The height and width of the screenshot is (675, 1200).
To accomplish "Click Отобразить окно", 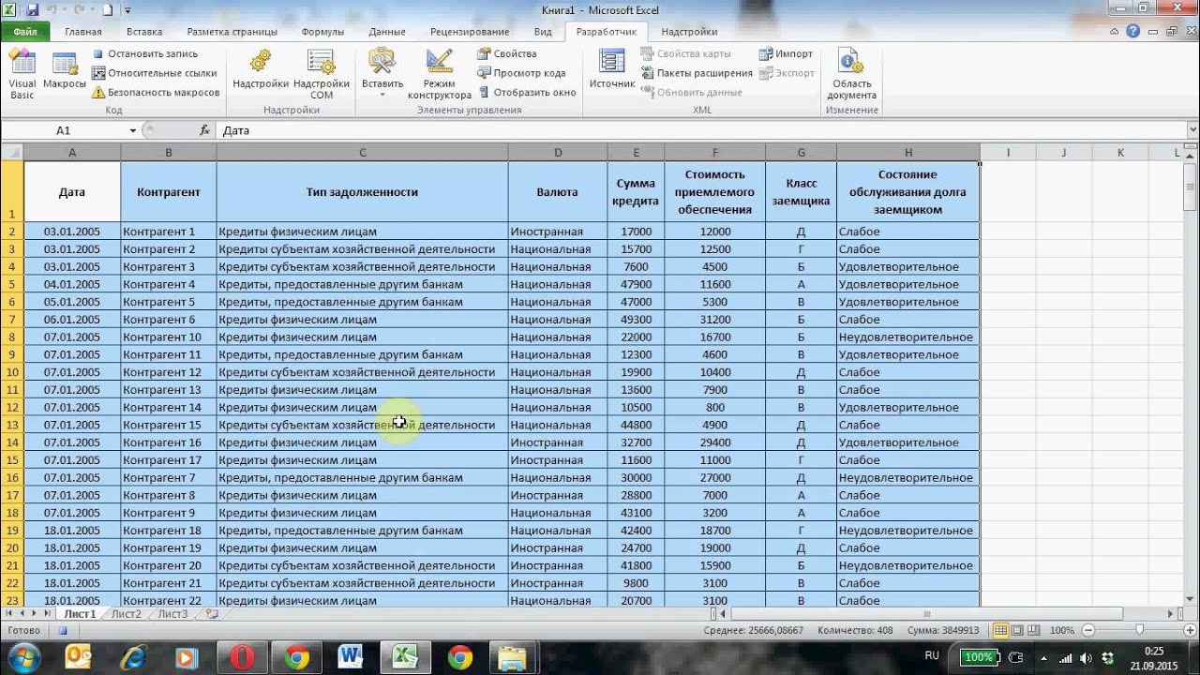I will point(527,92).
